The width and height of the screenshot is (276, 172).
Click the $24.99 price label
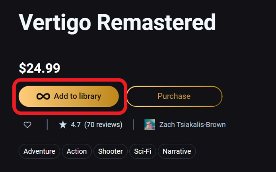pos(39,68)
